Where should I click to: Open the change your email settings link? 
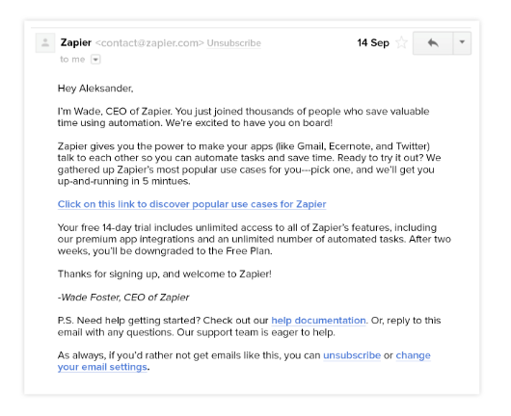point(244,361)
